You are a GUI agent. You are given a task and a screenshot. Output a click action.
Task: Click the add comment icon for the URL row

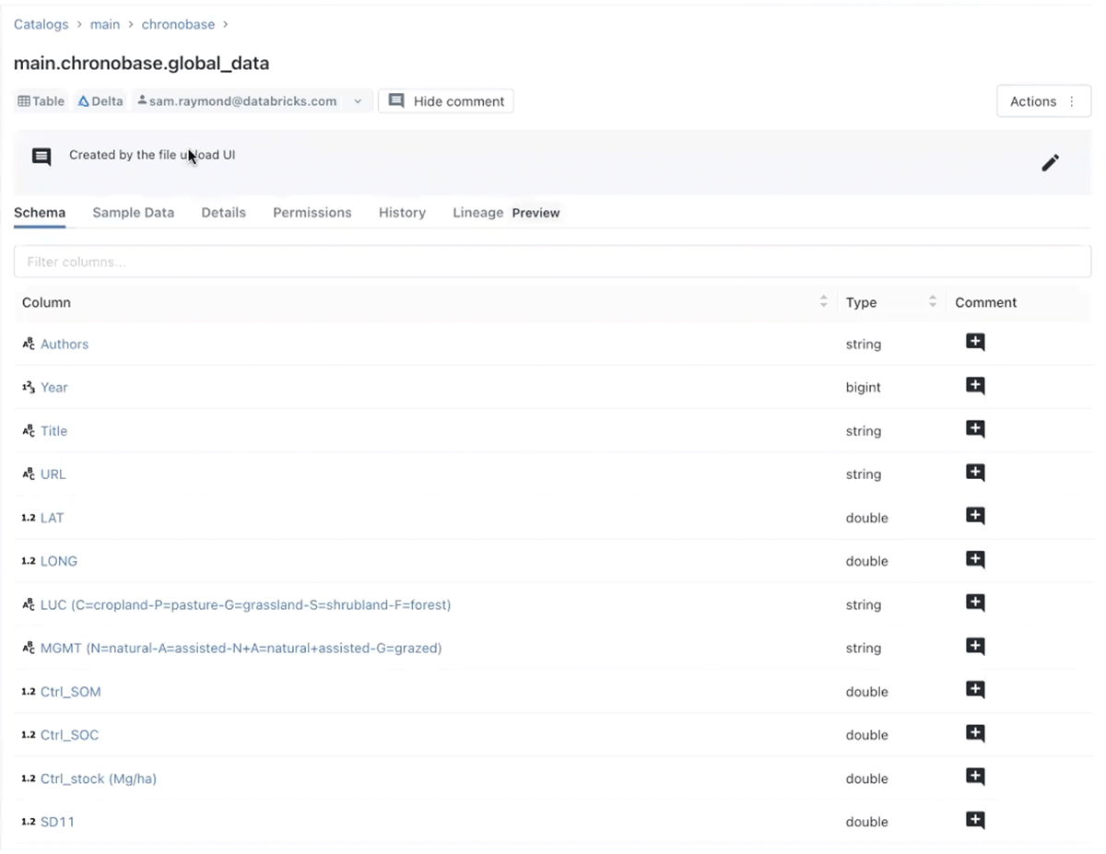[975, 473]
